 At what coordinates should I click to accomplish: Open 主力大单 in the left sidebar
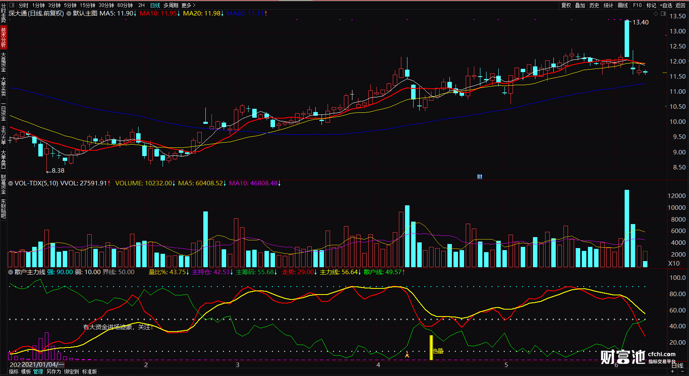tap(3, 135)
